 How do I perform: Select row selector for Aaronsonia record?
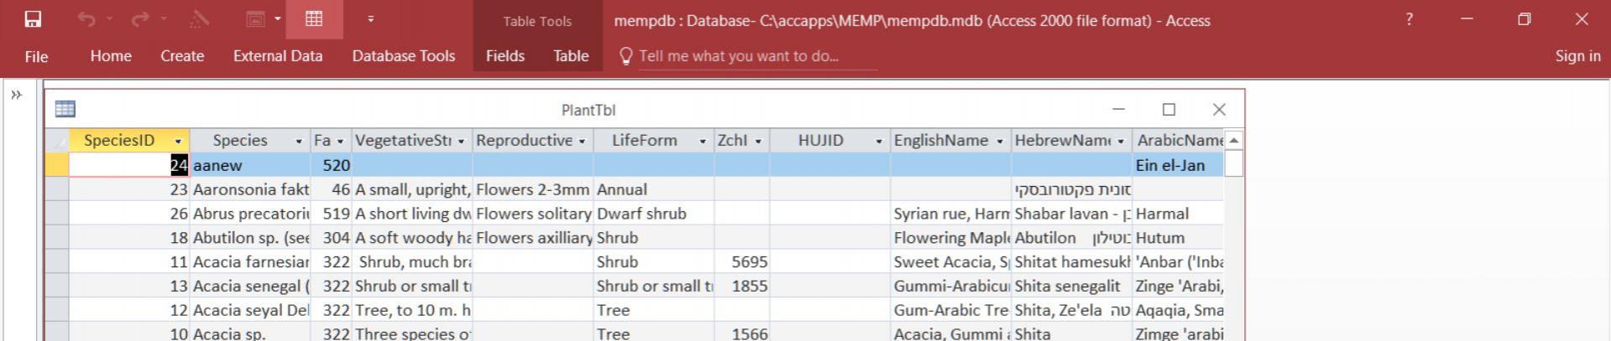point(57,189)
